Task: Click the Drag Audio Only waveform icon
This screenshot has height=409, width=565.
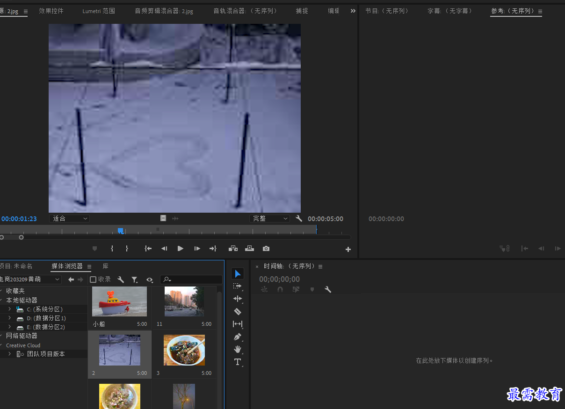Action: 175,218
